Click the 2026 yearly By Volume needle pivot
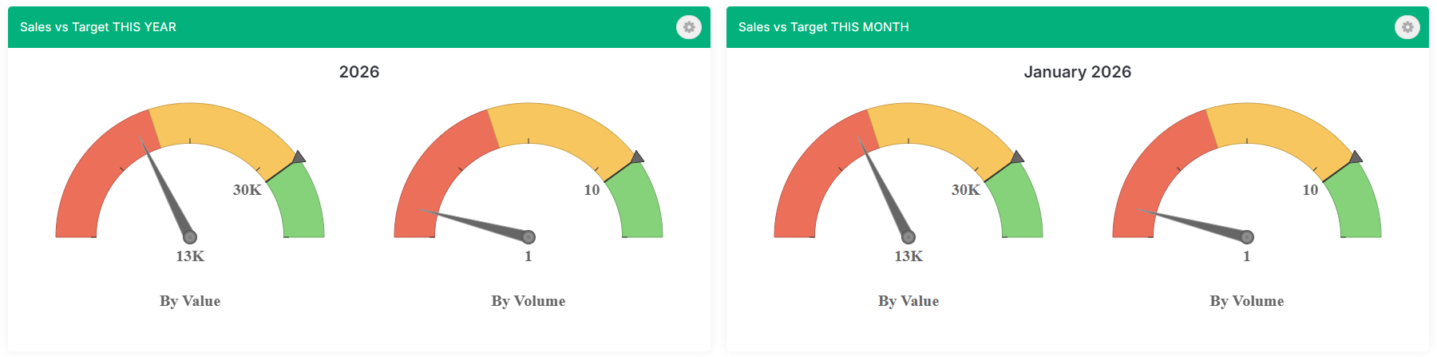This screenshot has width=1437, height=357. (x=528, y=237)
